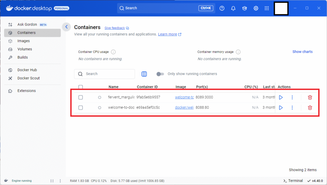Select Containers in sidebar
The height and width of the screenshot is (185, 327).
pos(32,32)
